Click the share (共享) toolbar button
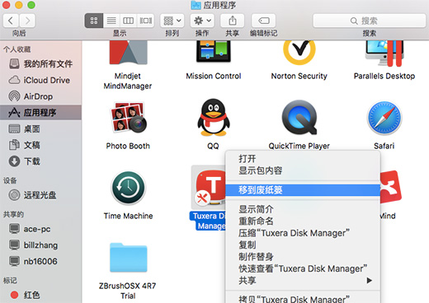 [233, 21]
